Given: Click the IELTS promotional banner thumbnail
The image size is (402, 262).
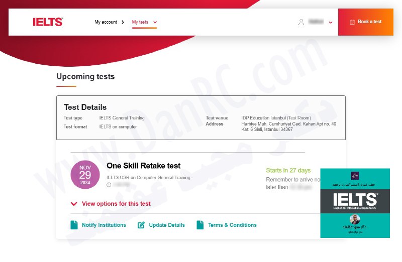Looking at the screenshot, I should (x=355, y=203).
